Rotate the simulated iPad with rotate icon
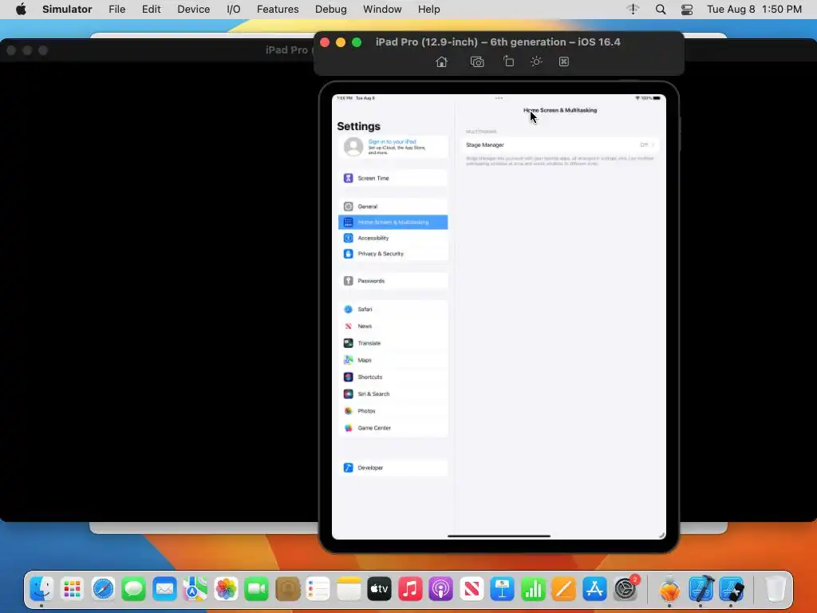 tap(508, 61)
